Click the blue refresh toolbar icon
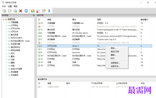This screenshot has height=98, width=156. [x=26, y=11]
